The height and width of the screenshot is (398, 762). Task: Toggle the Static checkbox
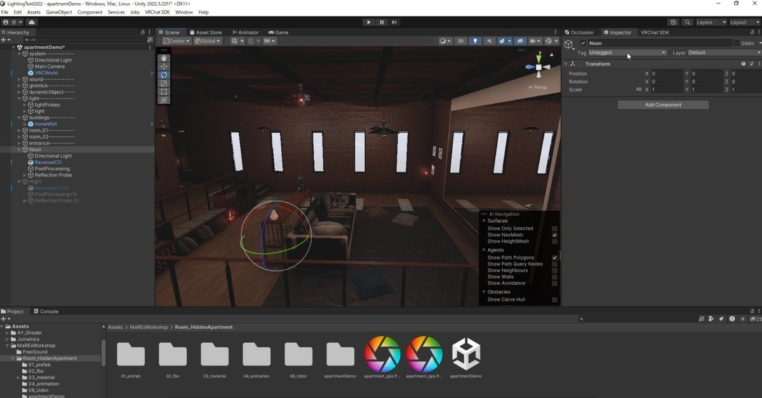(x=737, y=43)
